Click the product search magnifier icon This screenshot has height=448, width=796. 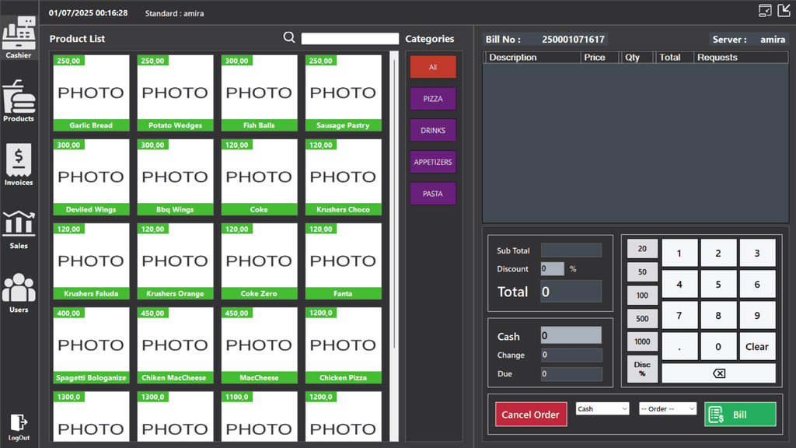(x=289, y=37)
